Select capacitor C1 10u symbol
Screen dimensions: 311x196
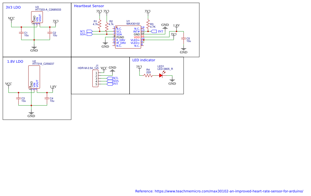21,33
